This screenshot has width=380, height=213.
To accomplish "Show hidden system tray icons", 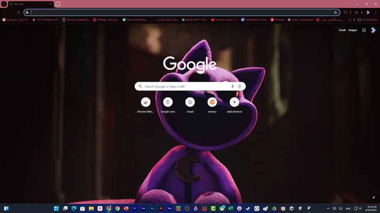I will 328,208.
